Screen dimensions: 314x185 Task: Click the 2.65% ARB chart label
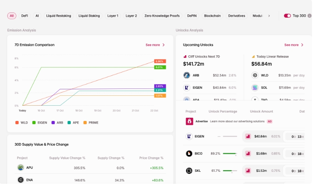click(160, 86)
